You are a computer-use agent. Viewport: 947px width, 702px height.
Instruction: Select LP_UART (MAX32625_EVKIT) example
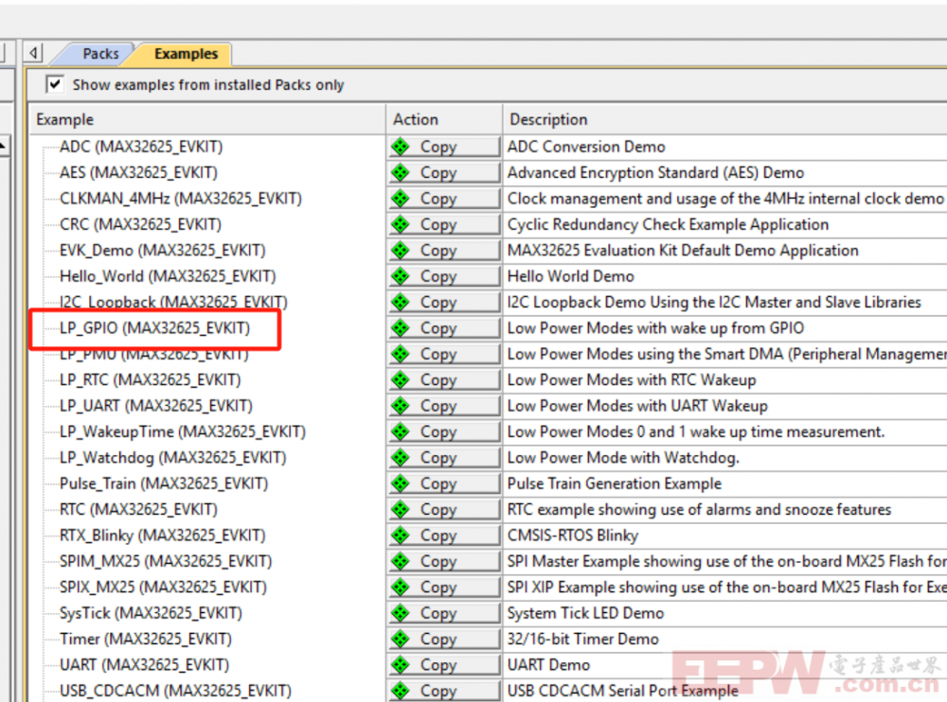coord(156,406)
